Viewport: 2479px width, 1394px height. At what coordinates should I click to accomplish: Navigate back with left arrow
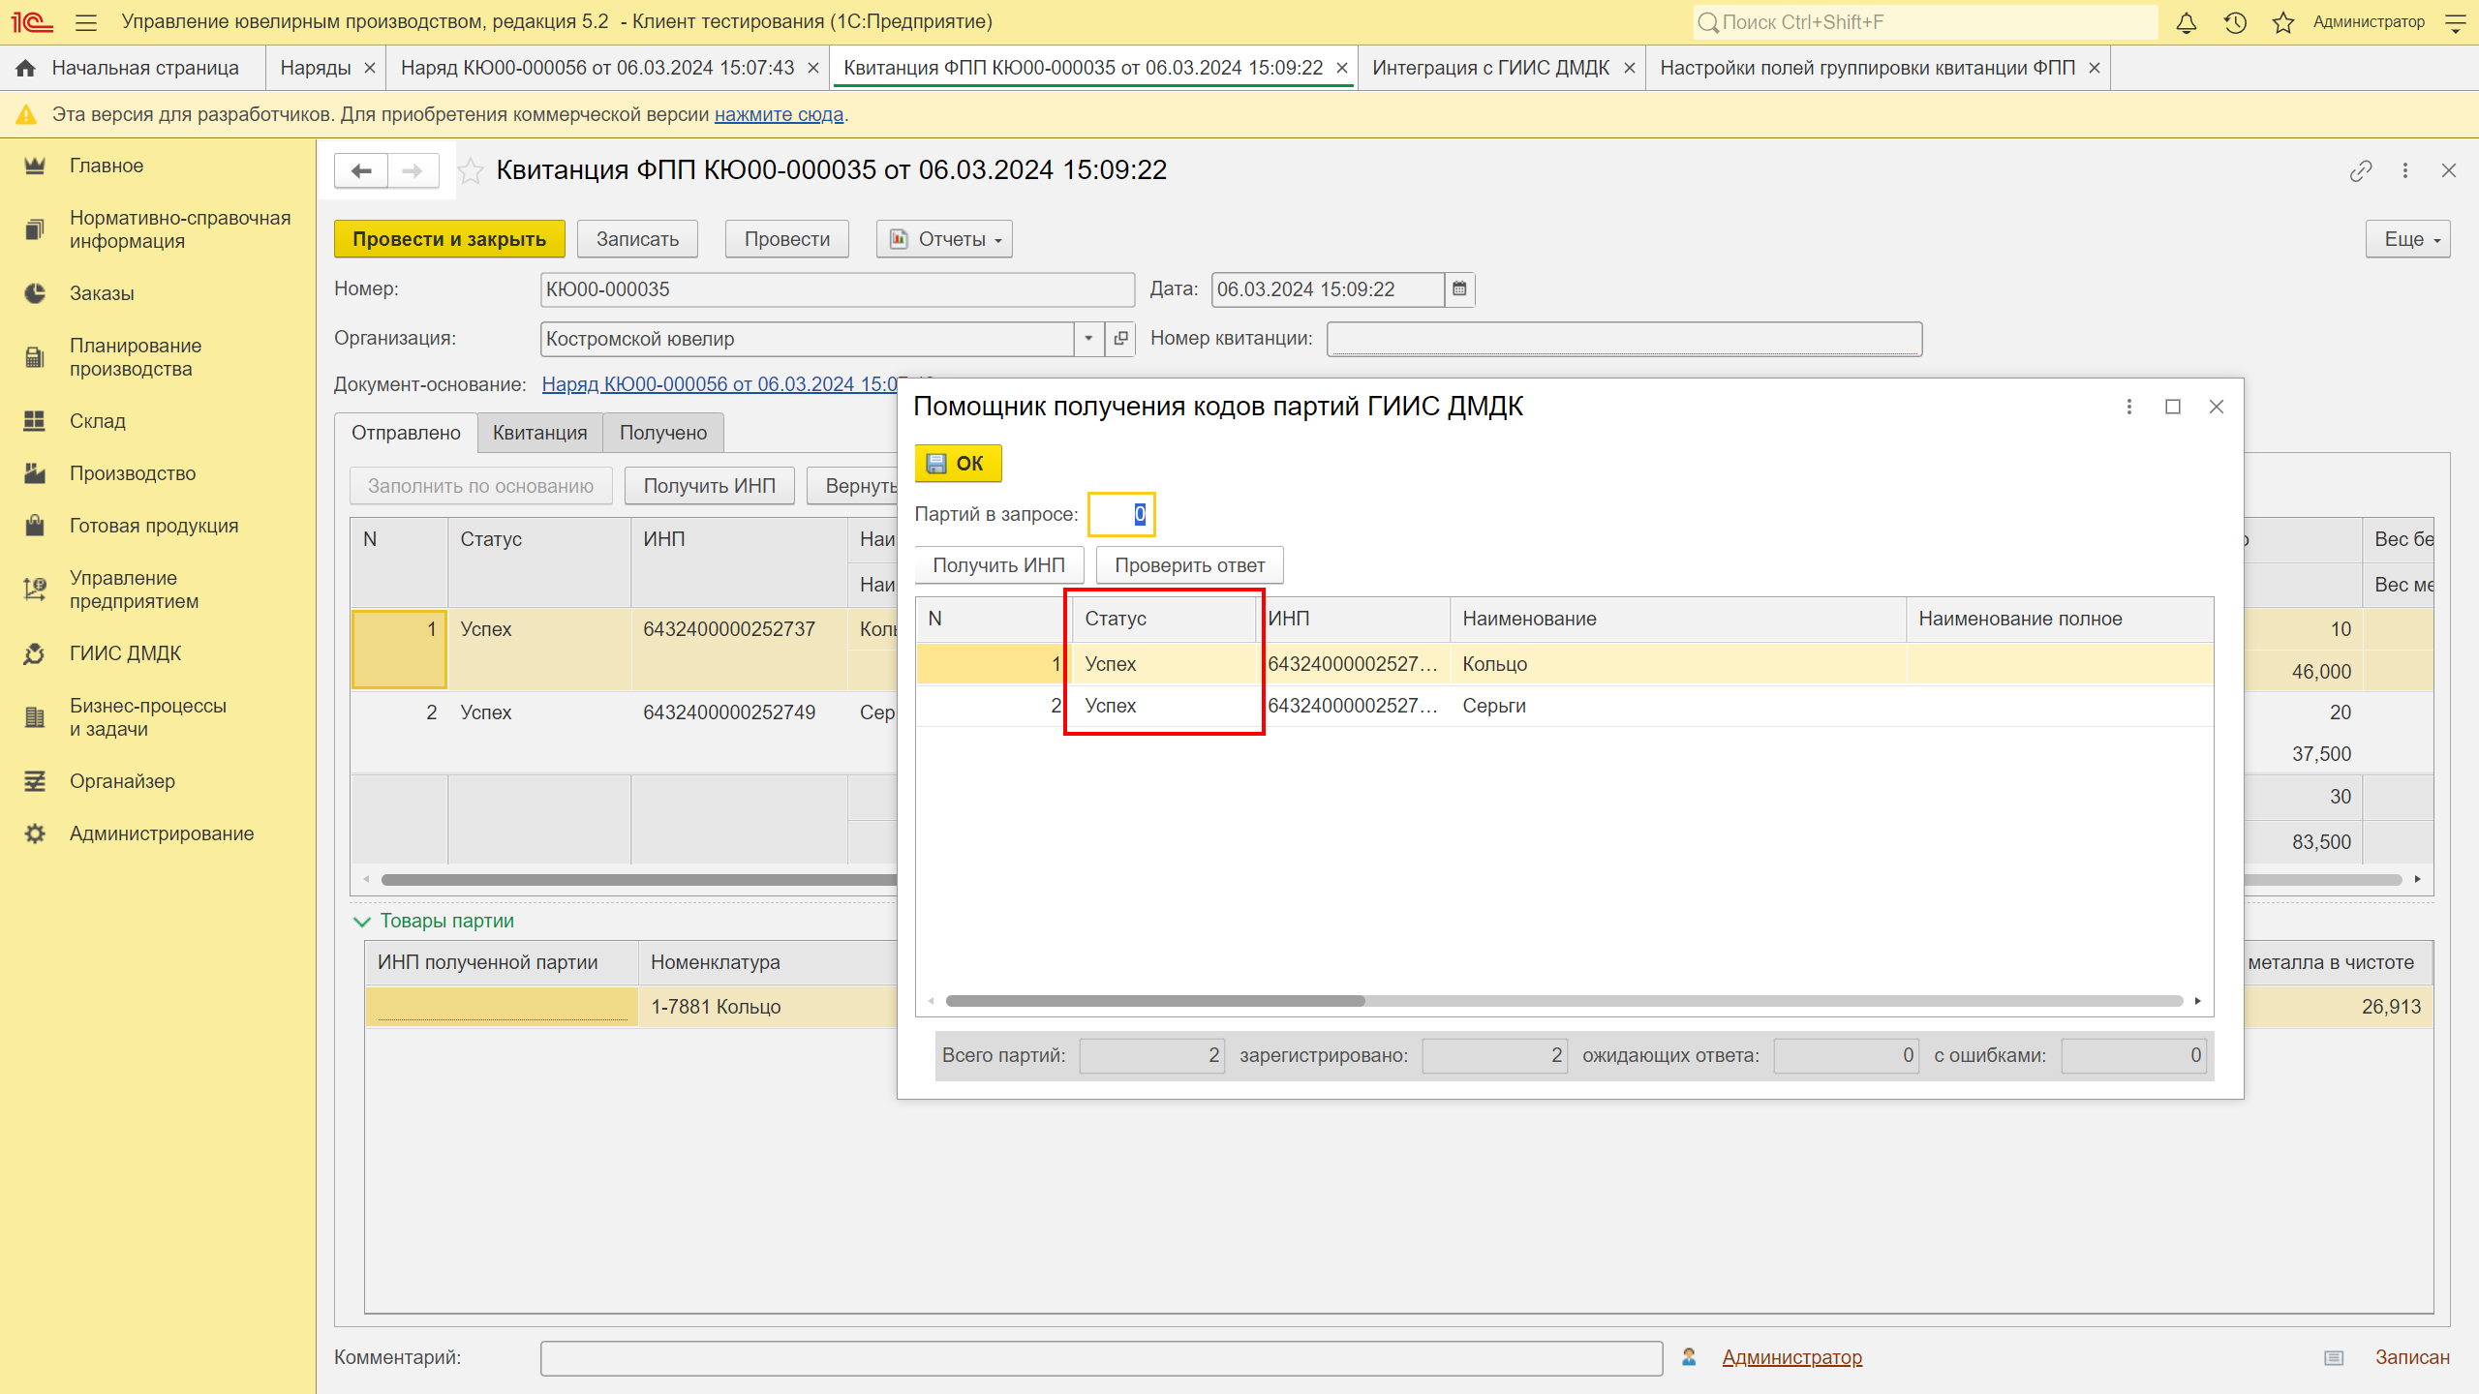click(361, 171)
